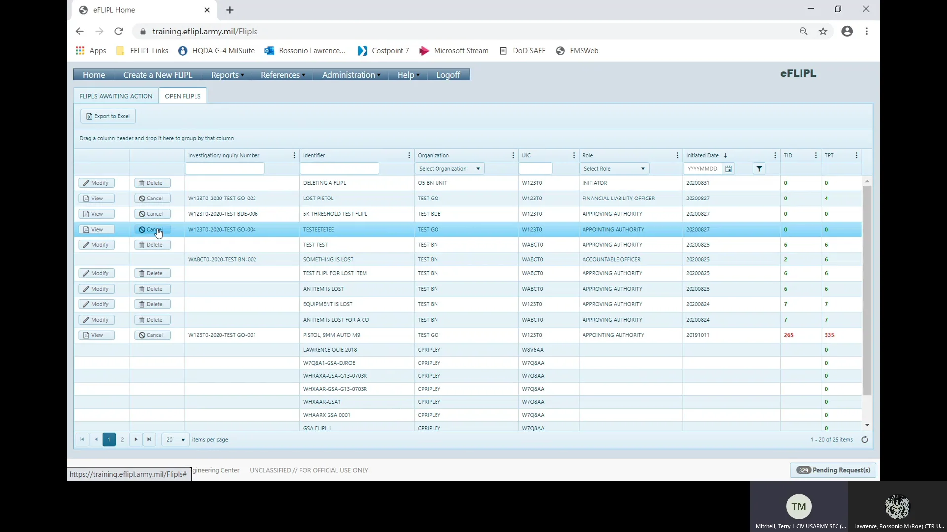Click the refresh icon near the item count
This screenshot has height=532, width=947.
click(865, 439)
